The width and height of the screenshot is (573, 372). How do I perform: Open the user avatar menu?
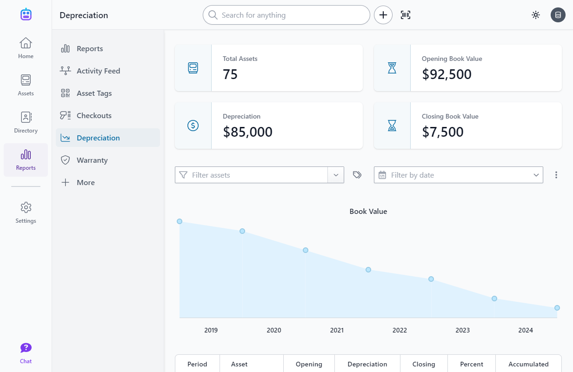(x=558, y=14)
